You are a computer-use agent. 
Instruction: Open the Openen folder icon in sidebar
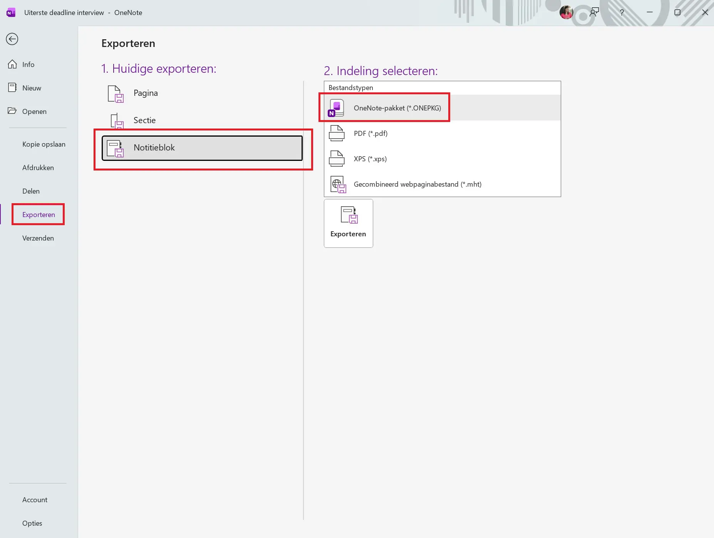[x=12, y=111]
